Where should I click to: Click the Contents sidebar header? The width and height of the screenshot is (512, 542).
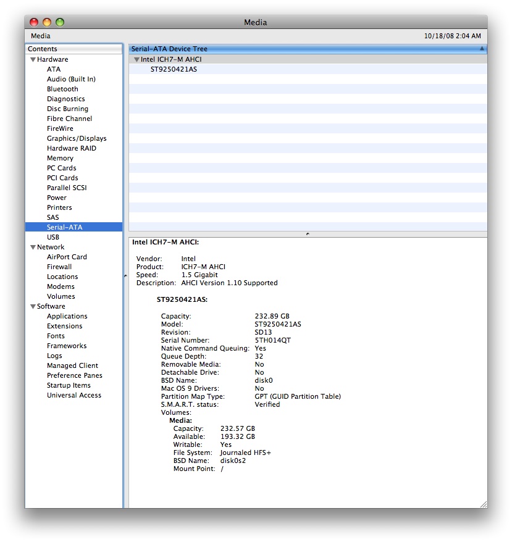coord(73,49)
